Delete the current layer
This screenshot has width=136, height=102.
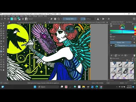(135, 56)
